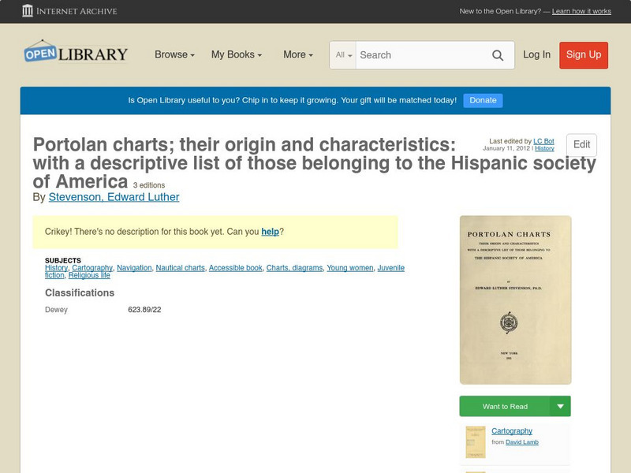The image size is (631, 473).
Task: Click the Open Library logo
Action: [76, 54]
